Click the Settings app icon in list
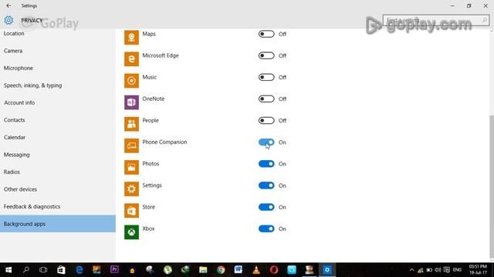Screen dimensions: 494x277 (x=131, y=189)
